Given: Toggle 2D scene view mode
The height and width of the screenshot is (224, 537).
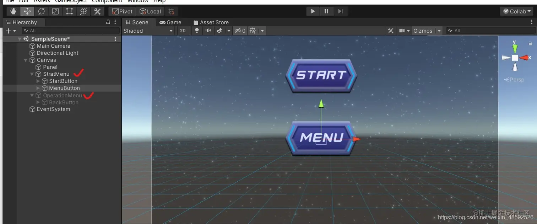Looking at the screenshot, I should click(x=183, y=31).
